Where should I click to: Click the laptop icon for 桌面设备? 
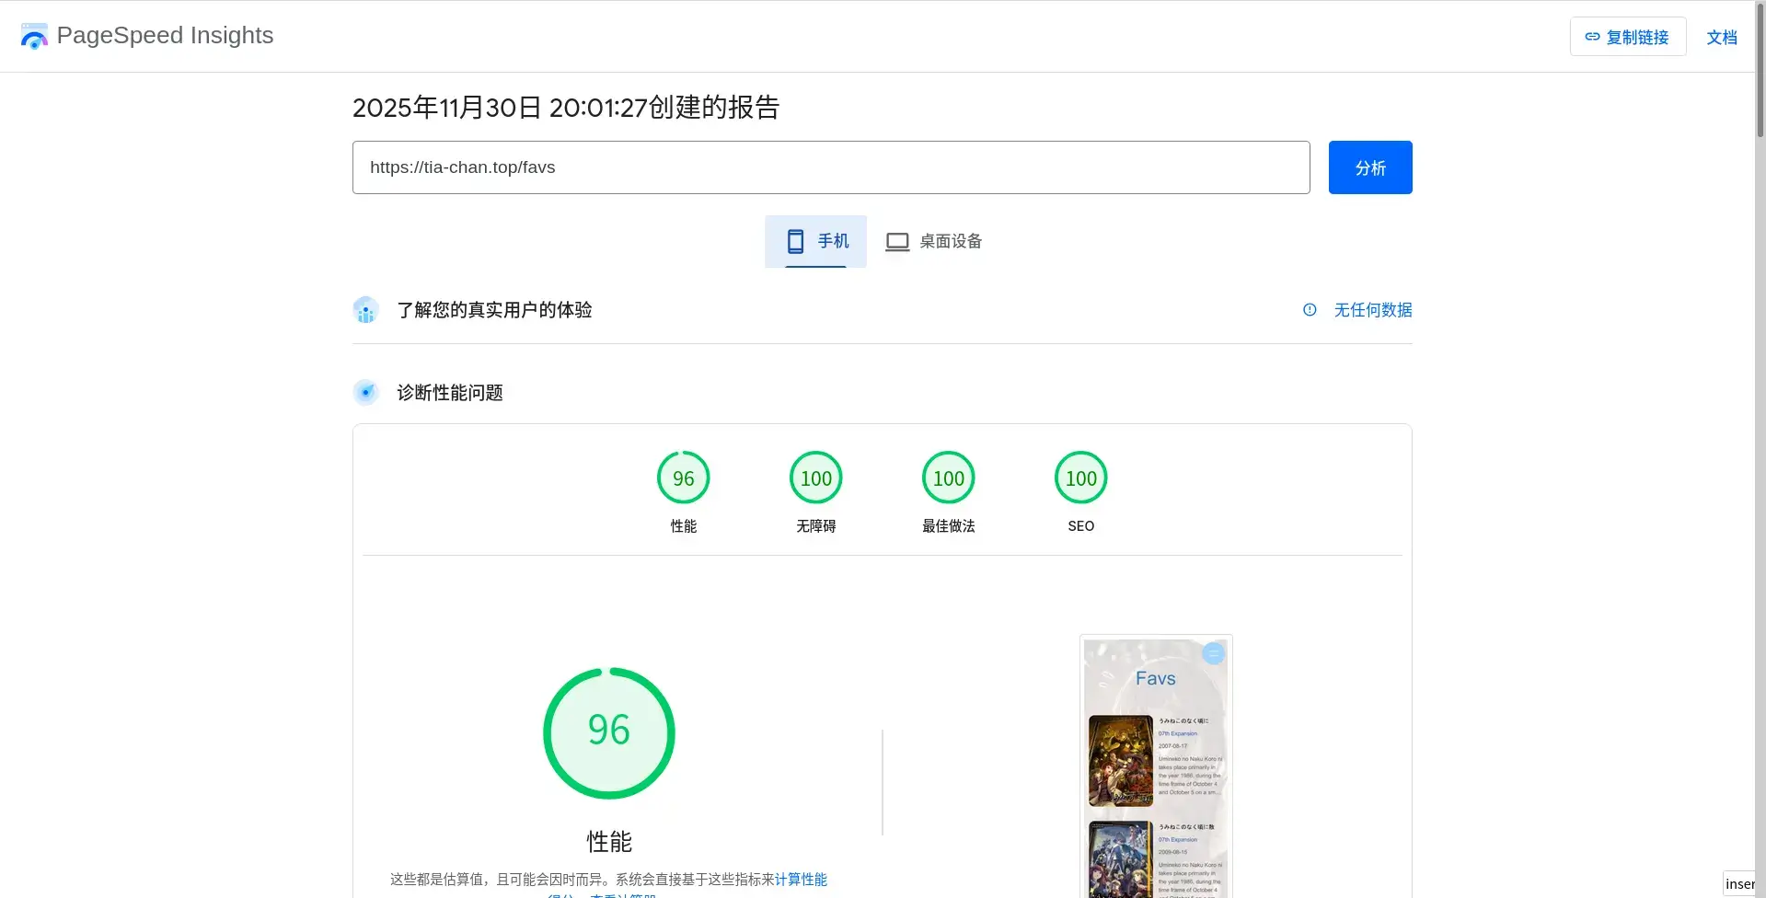(x=897, y=242)
